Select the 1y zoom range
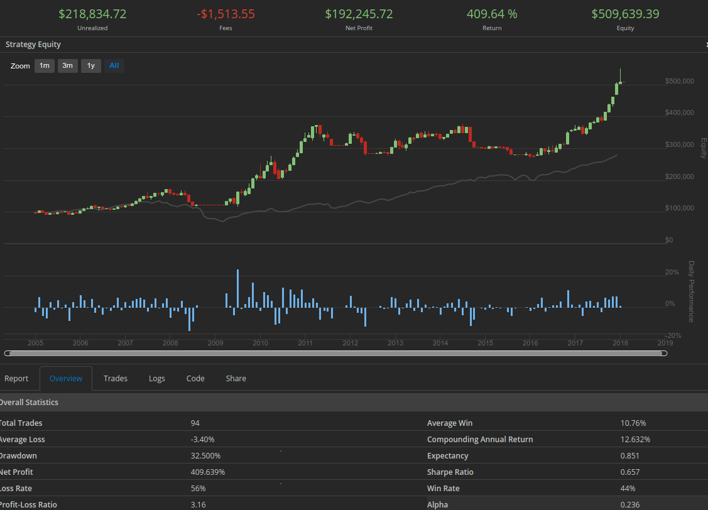The image size is (708, 510). [90, 66]
